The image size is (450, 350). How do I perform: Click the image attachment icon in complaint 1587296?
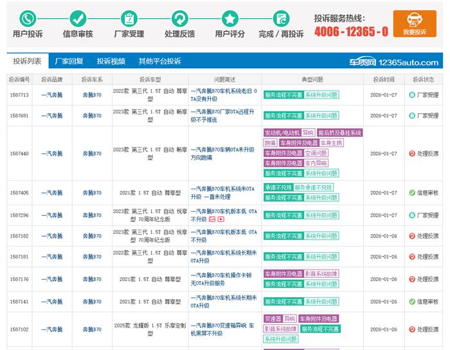tap(212, 219)
